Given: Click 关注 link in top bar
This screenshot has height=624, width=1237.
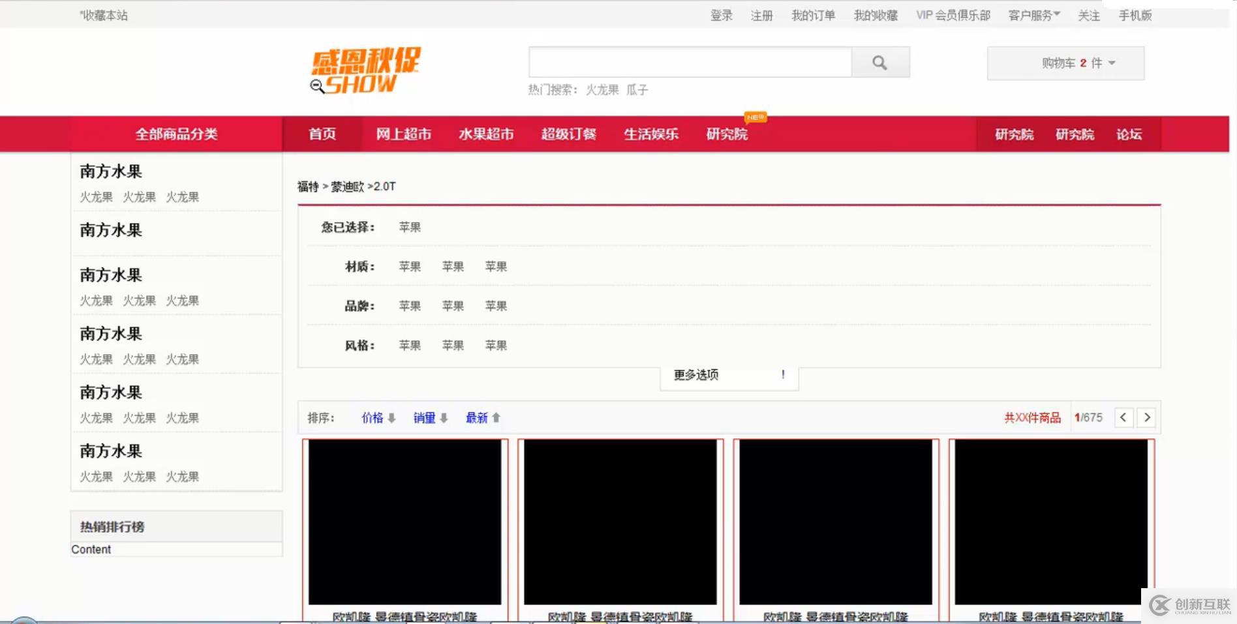Looking at the screenshot, I should [x=1089, y=16].
